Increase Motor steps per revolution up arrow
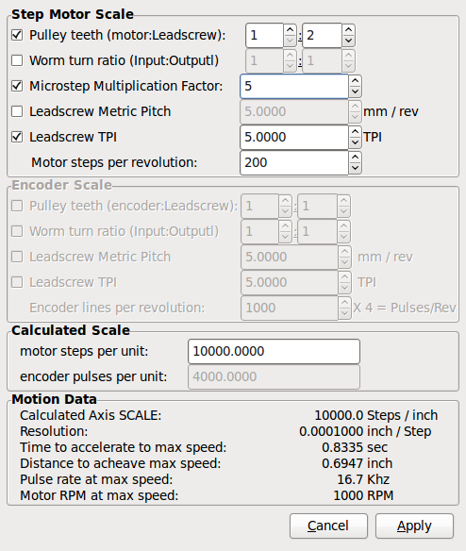 point(355,158)
